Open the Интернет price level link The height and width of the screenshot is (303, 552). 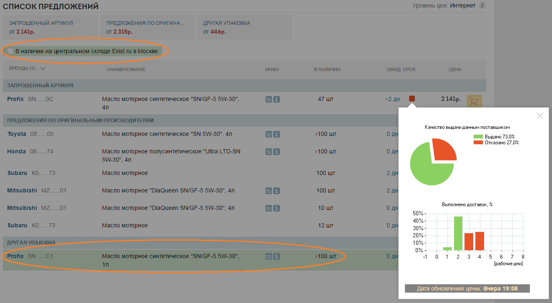tap(462, 6)
